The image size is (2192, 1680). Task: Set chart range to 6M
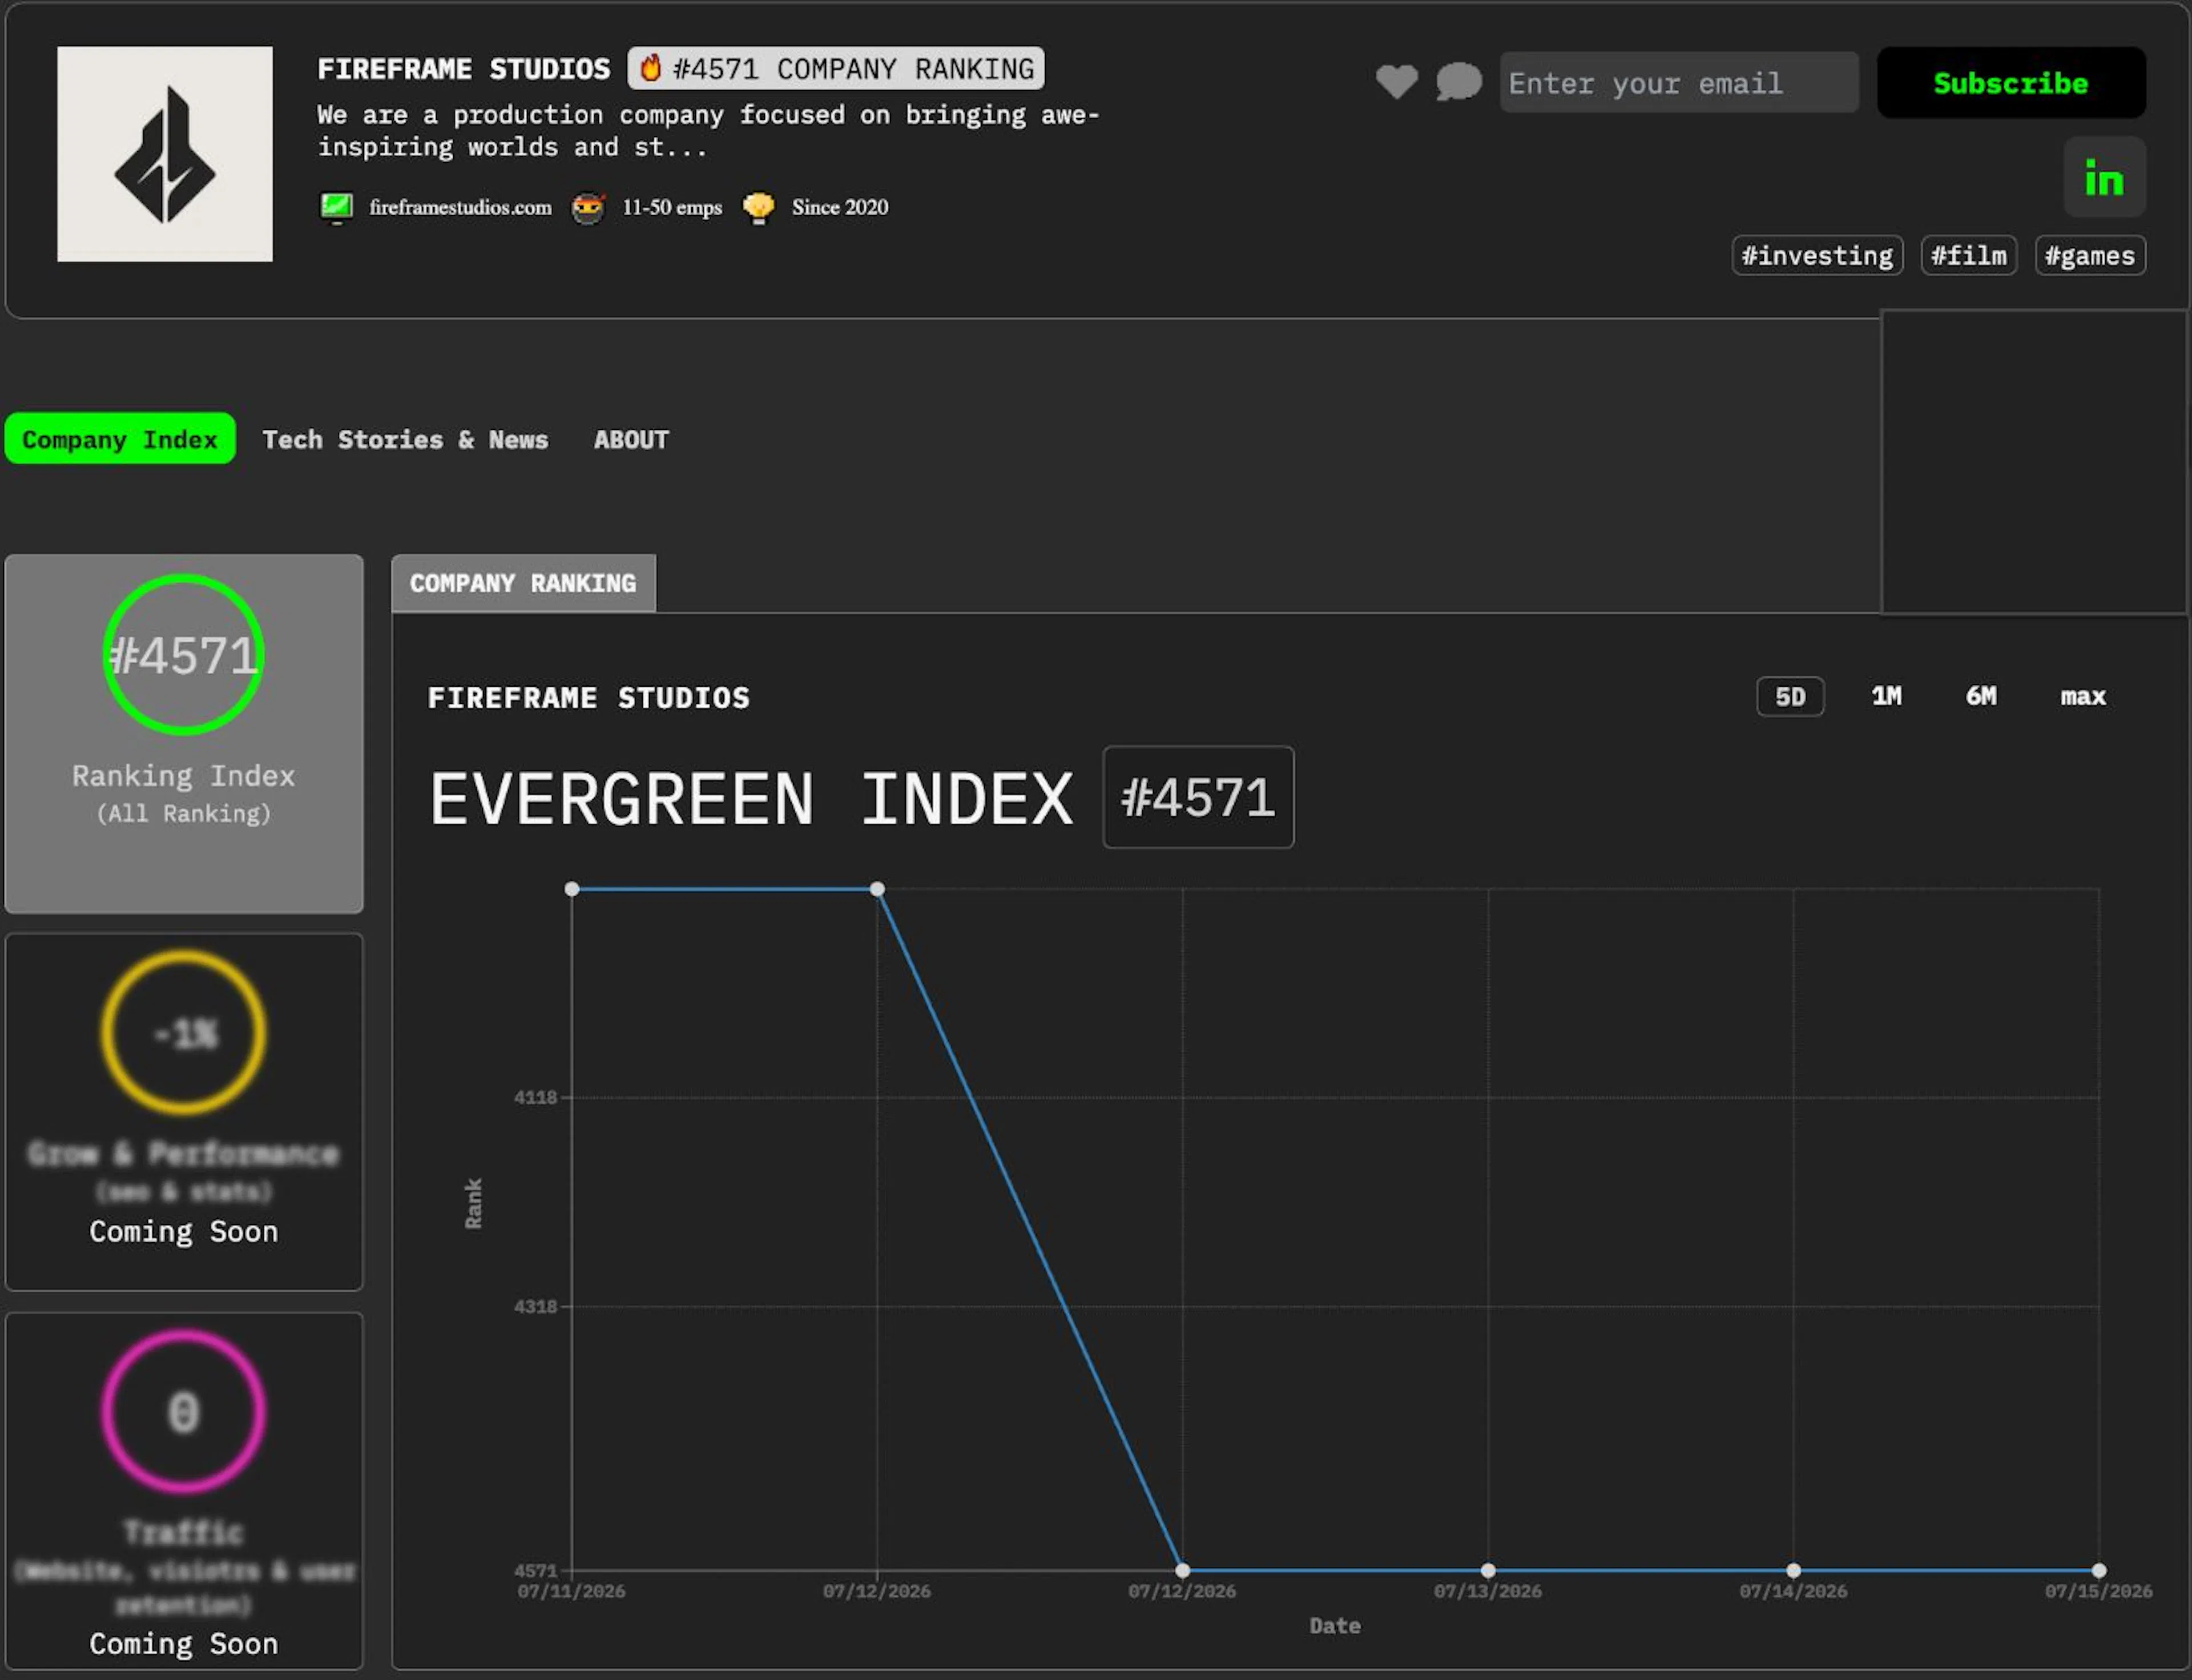tap(1981, 696)
